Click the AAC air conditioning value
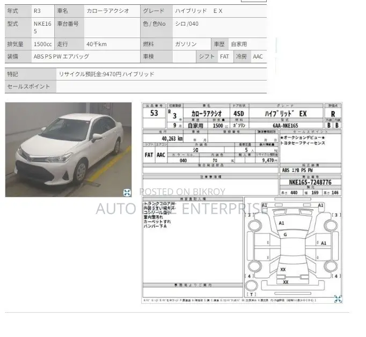366x337 pixels. (259, 56)
